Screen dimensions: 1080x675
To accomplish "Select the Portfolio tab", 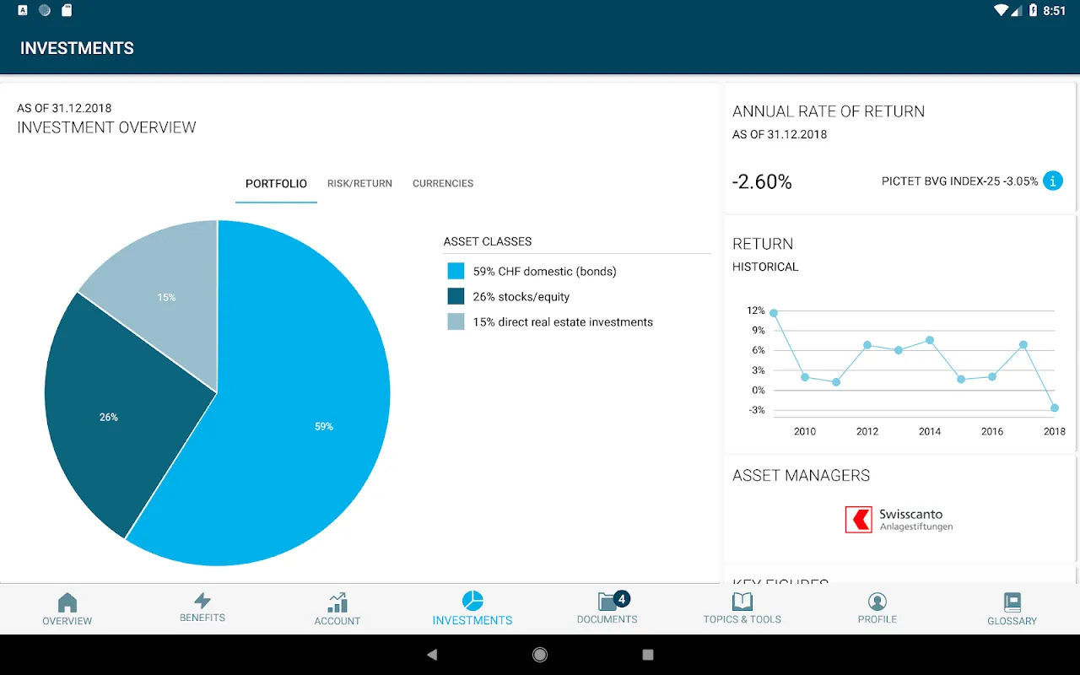I will (x=276, y=183).
